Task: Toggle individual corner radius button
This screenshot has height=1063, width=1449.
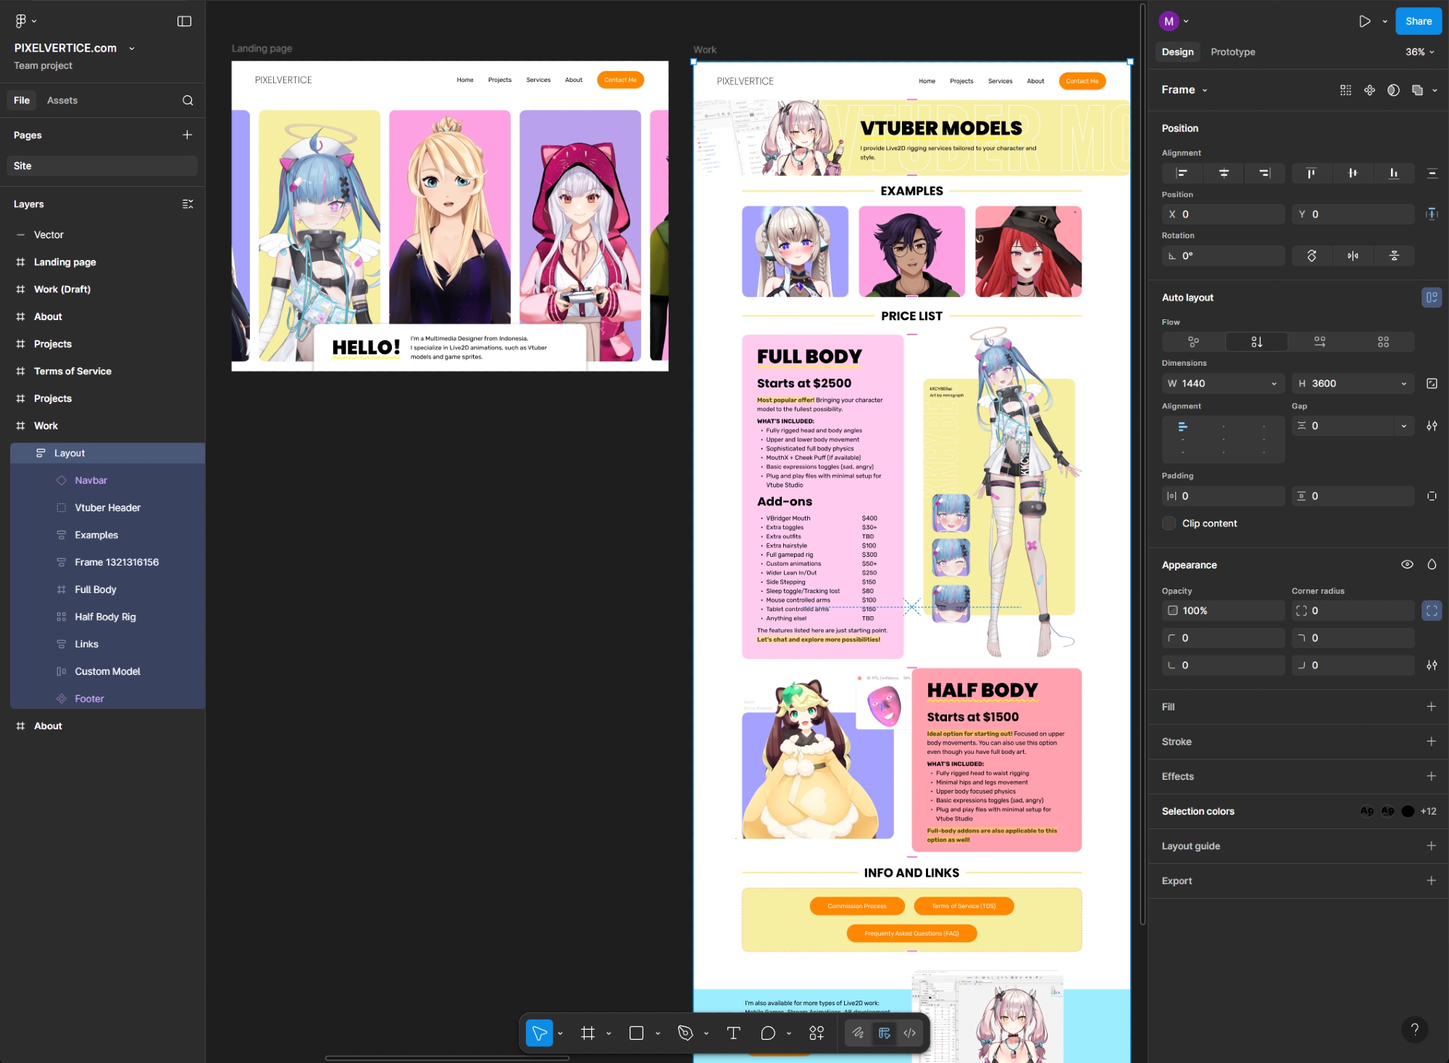Action: click(x=1432, y=610)
